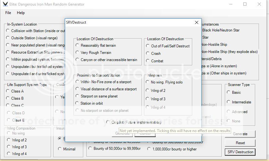
Task: Select No starport or station on planet
Action: (x=102, y=111)
